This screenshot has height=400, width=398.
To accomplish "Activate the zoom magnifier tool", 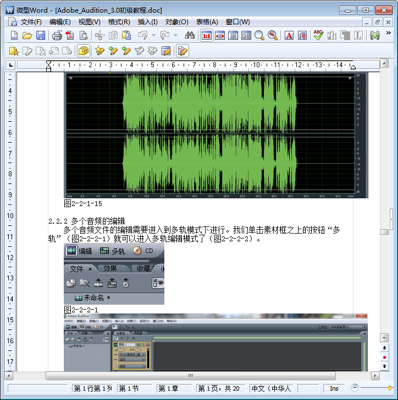I will coord(259,35).
